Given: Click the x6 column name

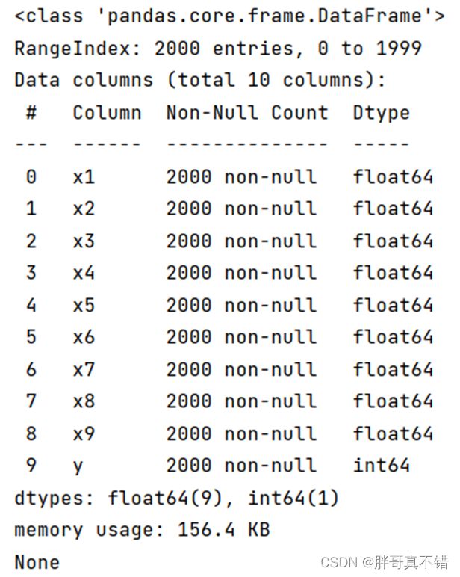Looking at the screenshot, I should tap(84, 337).
